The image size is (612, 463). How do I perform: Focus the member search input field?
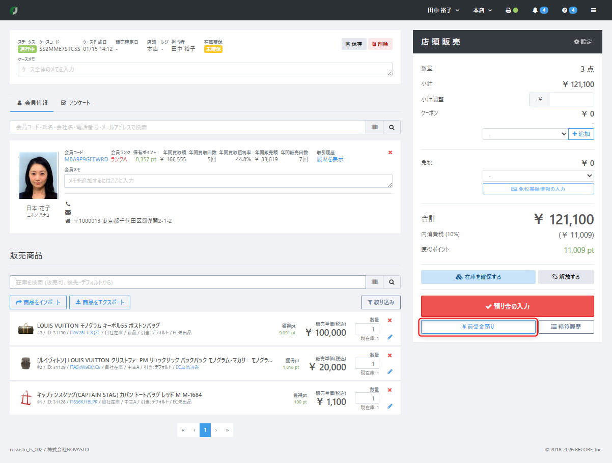(188, 127)
